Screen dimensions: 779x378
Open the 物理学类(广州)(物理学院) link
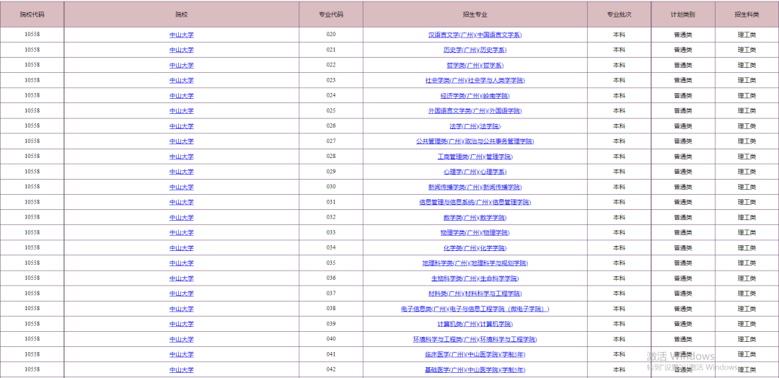(x=475, y=232)
